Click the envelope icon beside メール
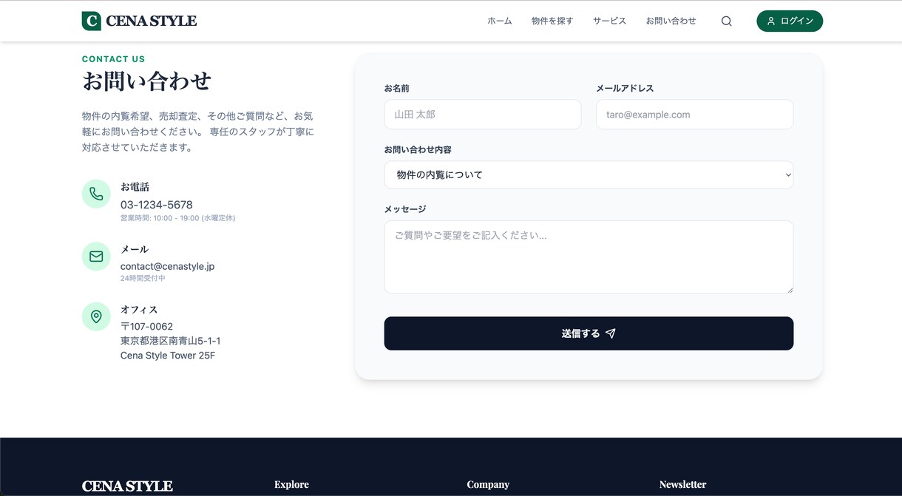This screenshot has width=902, height=496. [96, 257]
